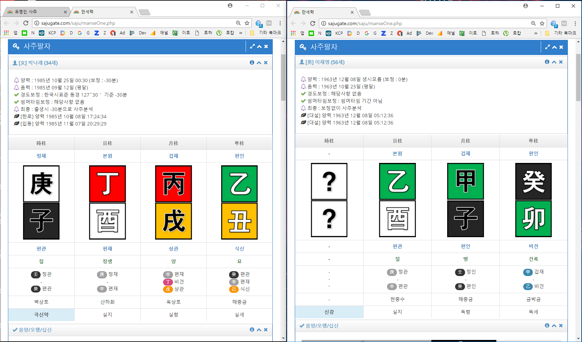Show info for 음양/오행/십신 in right window
The image size is (582, 342).
click(x=547, y=326)
